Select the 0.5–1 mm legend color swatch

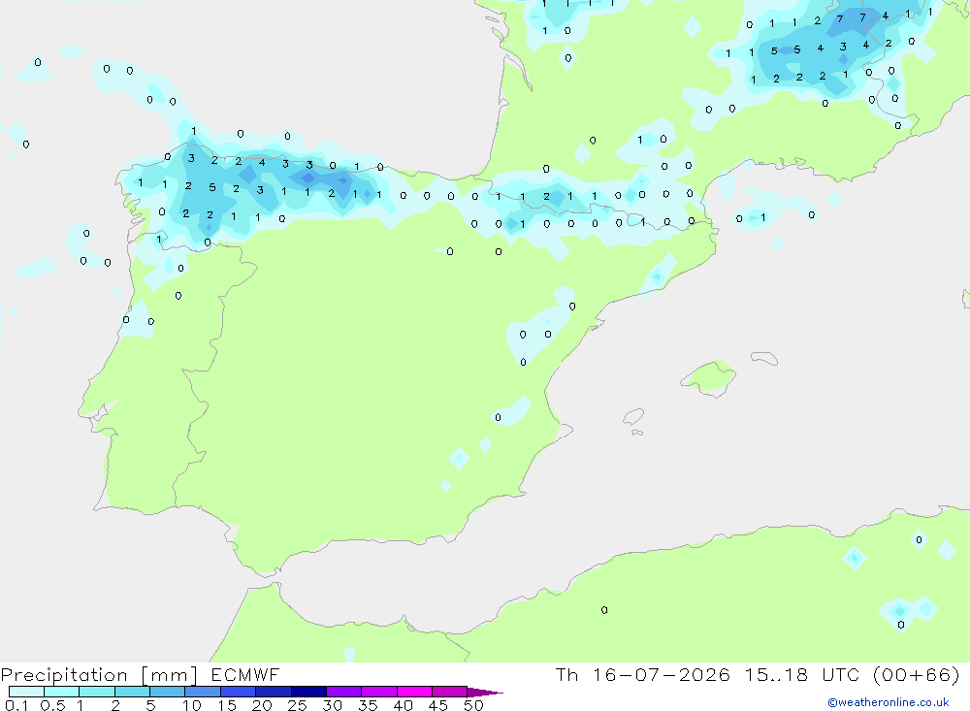point(62,692)
